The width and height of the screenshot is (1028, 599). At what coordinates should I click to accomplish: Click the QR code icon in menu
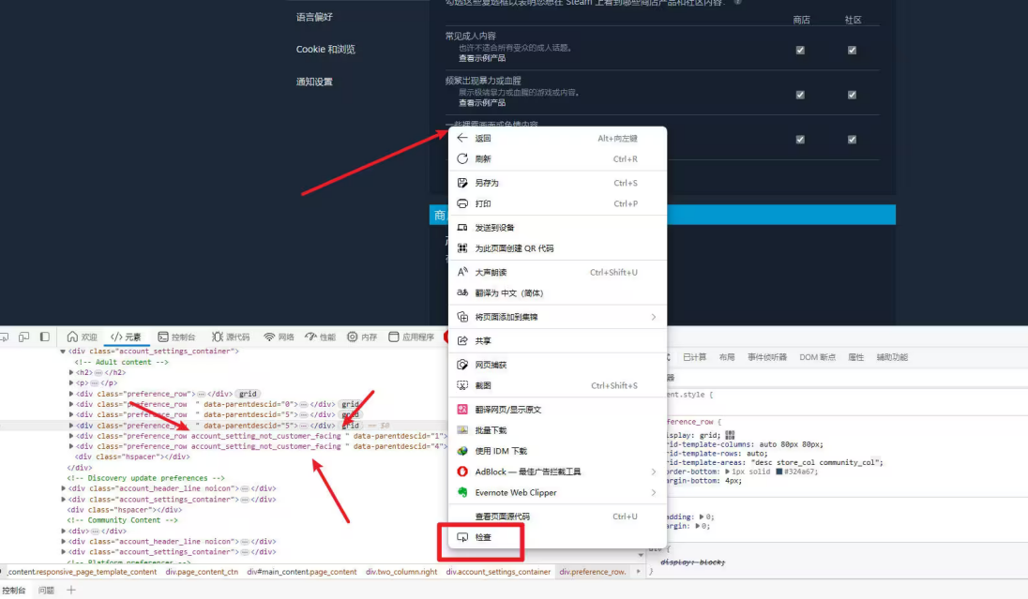461,248
